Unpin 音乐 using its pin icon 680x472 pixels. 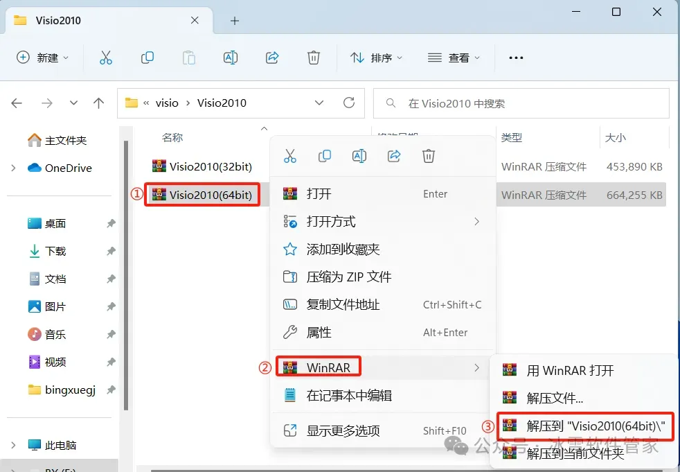[x=111, y=334]
